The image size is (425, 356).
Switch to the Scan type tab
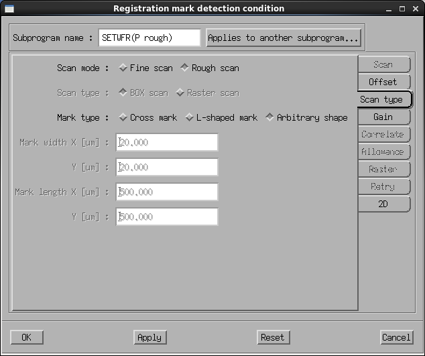[x=381, y=99]
